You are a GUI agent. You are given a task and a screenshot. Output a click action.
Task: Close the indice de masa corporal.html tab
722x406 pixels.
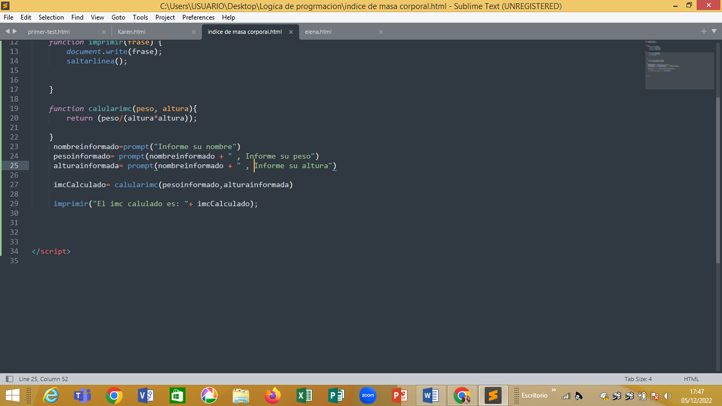(x=291, y=32)
